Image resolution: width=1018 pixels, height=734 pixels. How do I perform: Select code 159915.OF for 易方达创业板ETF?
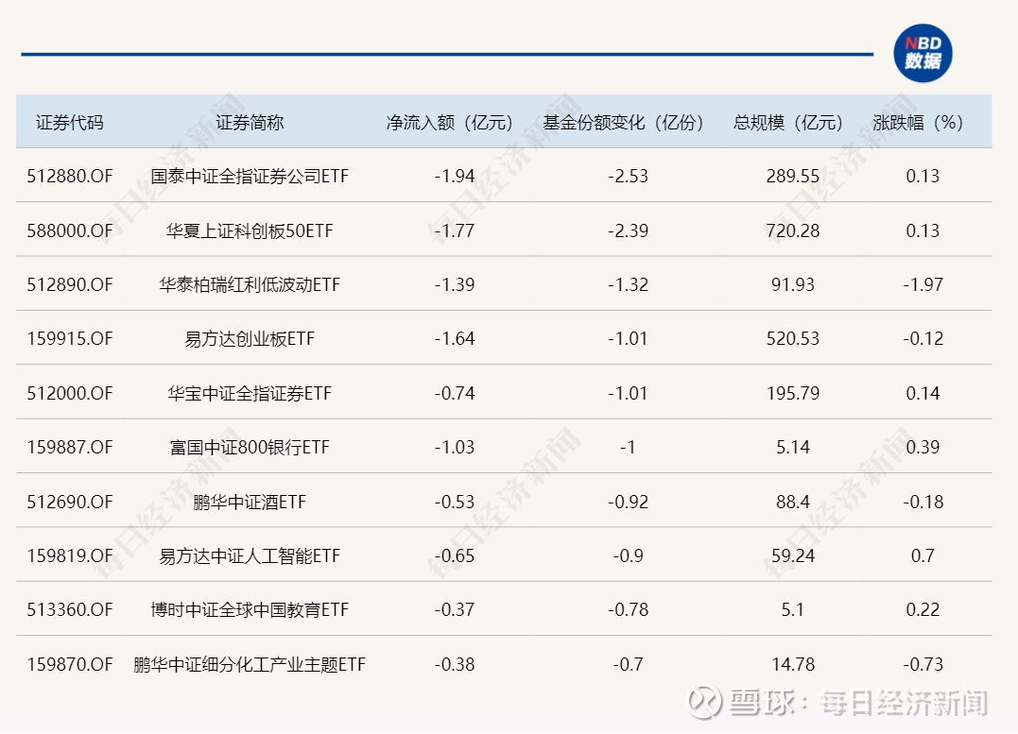[x=71, y=338]
